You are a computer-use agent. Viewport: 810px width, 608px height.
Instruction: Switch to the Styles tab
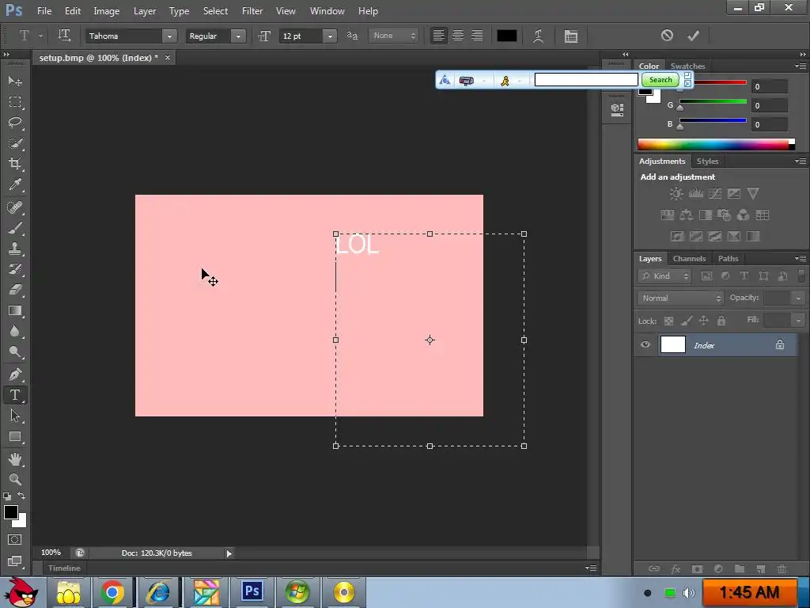click(x=707, y=161)
